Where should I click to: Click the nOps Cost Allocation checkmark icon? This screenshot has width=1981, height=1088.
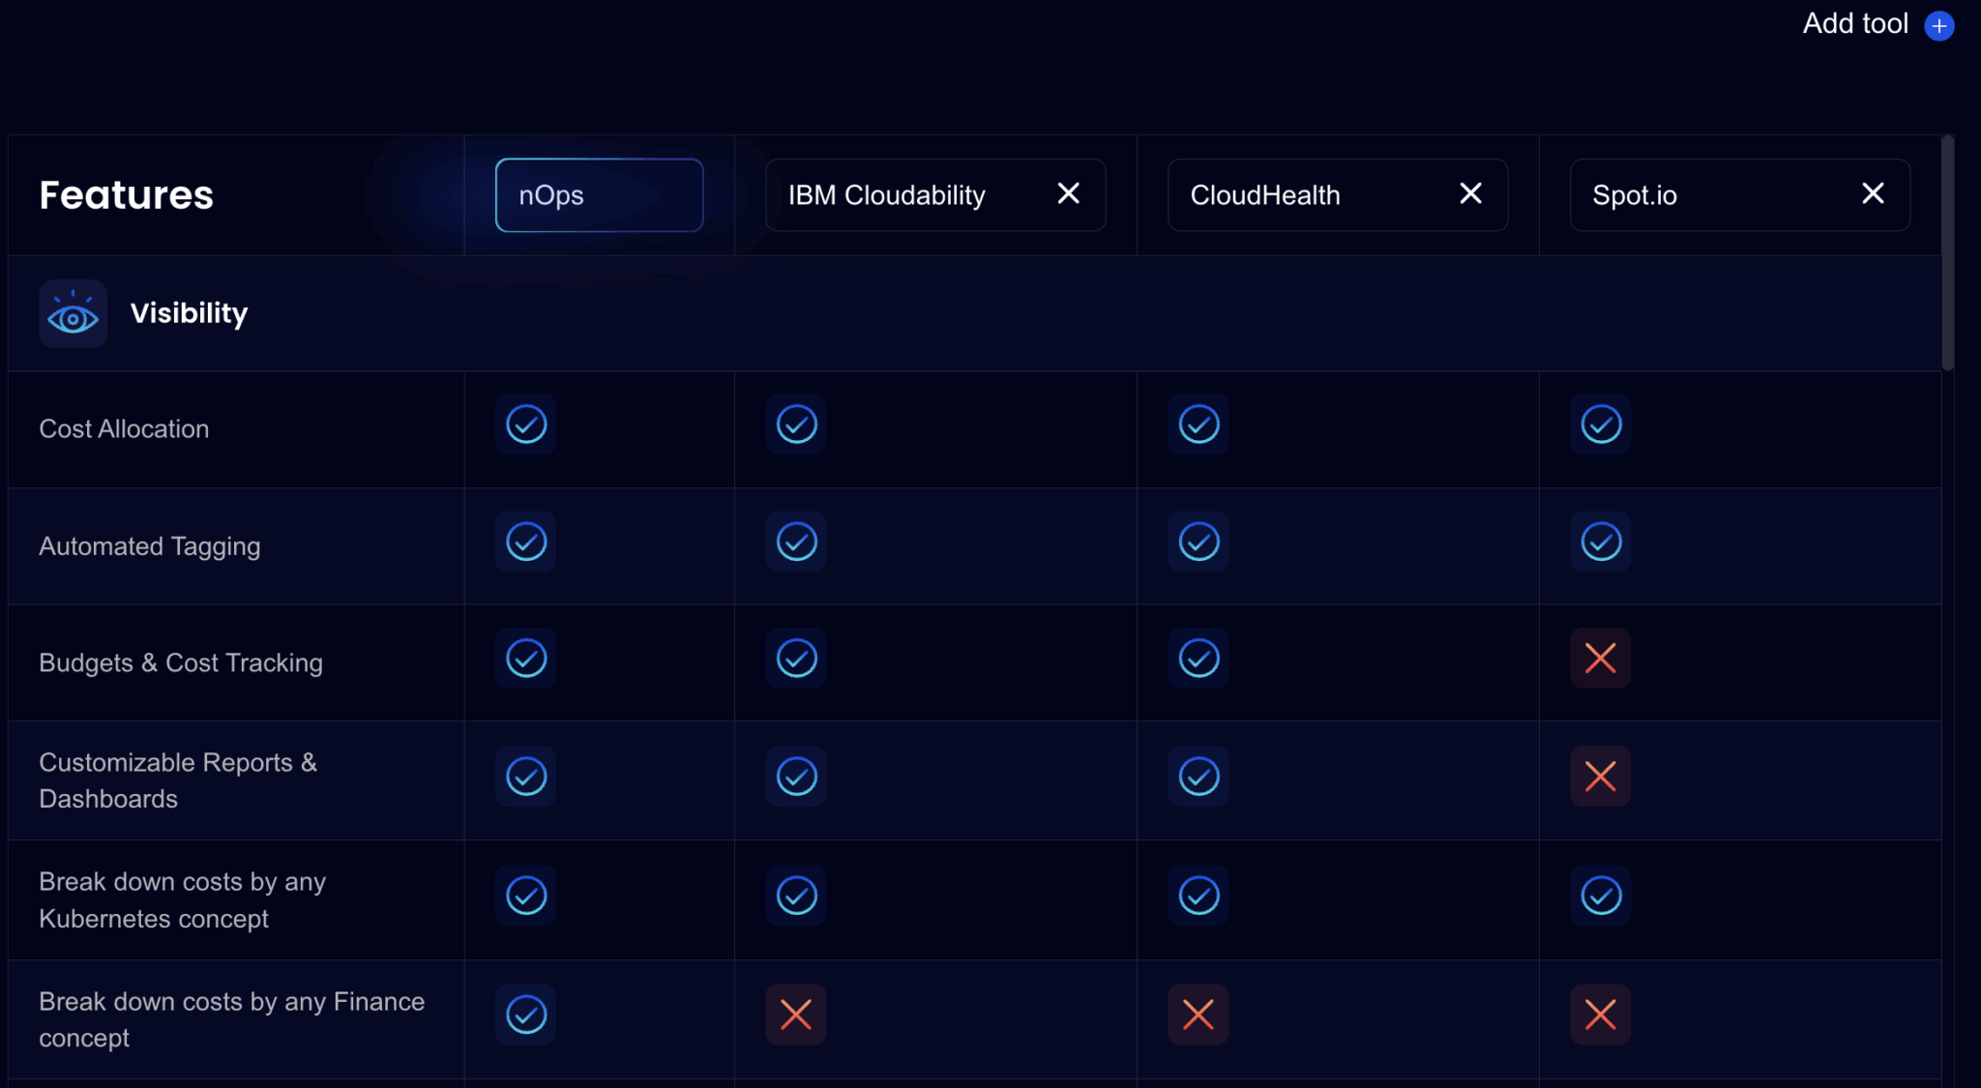(525, 424)
